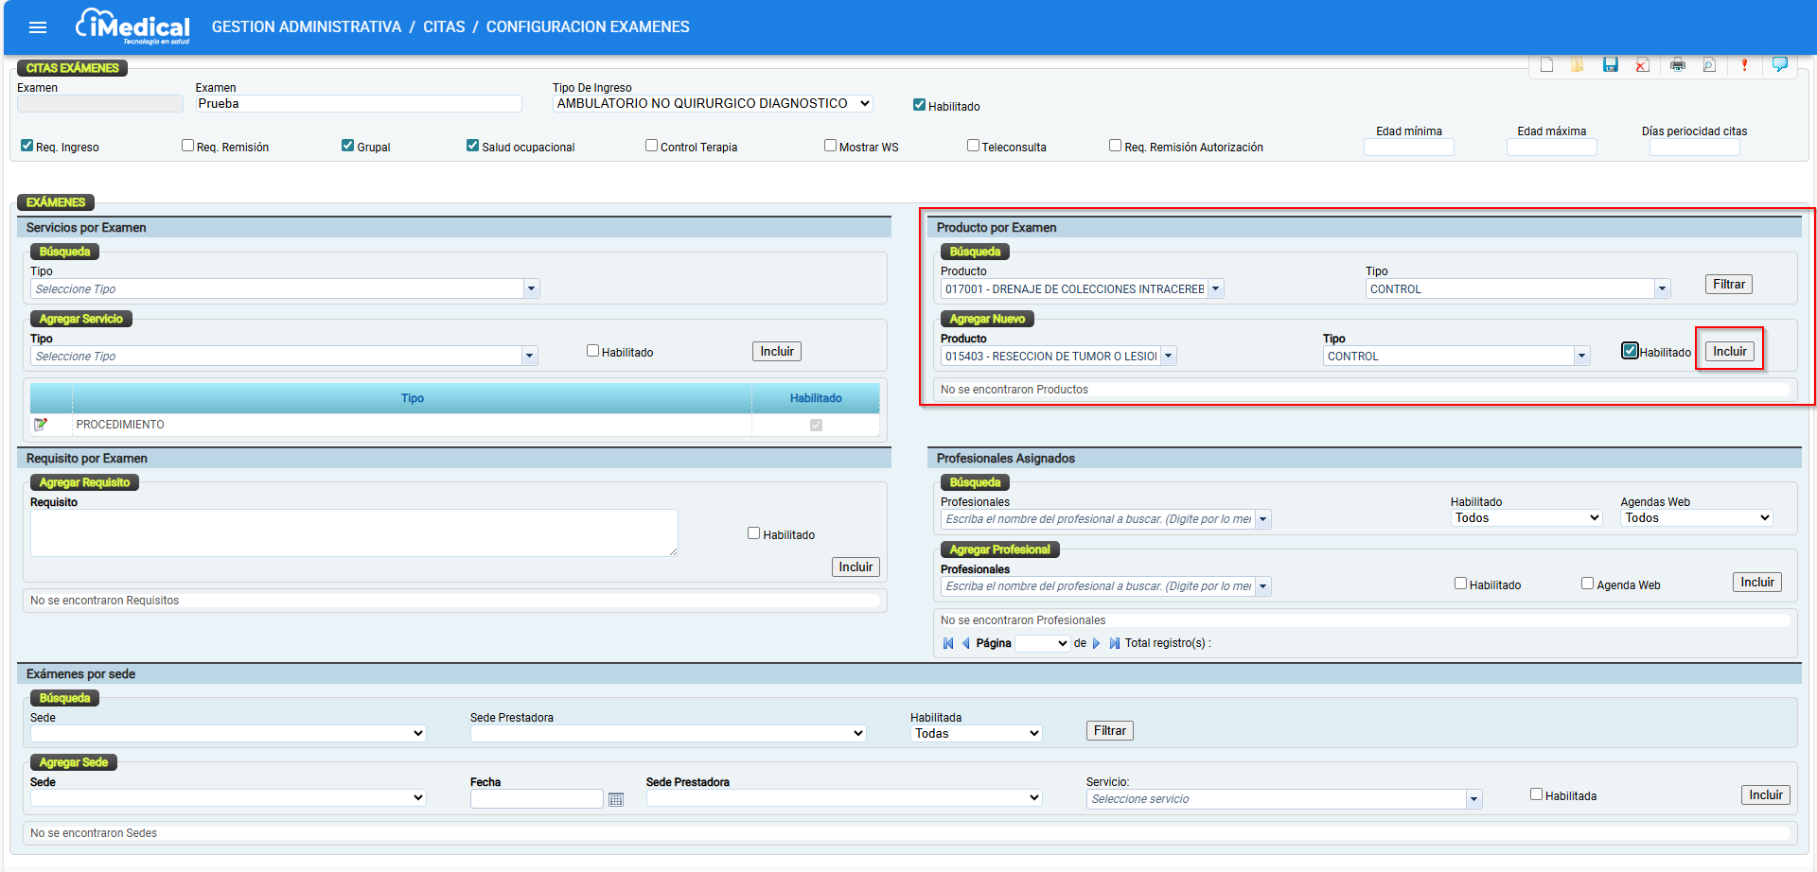This screenshot has width=1817, height=872.
Task: Click the printer icon in toolbar
Action: point(1677,64)
